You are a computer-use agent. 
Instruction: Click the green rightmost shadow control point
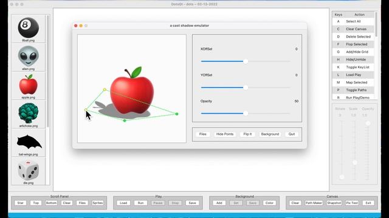point(177,114)
